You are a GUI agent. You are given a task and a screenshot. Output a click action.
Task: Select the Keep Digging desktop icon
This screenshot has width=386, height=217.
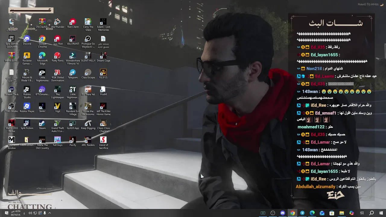(88, 125)
